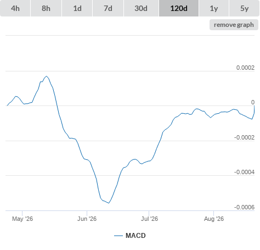
Task: Click the lowest MACD trough in June
Action: point(109,203)
